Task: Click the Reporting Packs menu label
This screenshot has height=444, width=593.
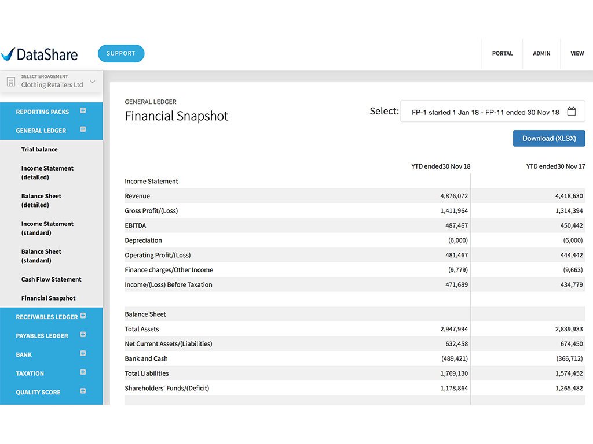Action: tap(42, 112)
